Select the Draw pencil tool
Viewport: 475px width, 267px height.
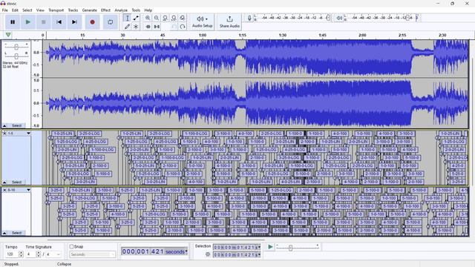click(127, 27)
